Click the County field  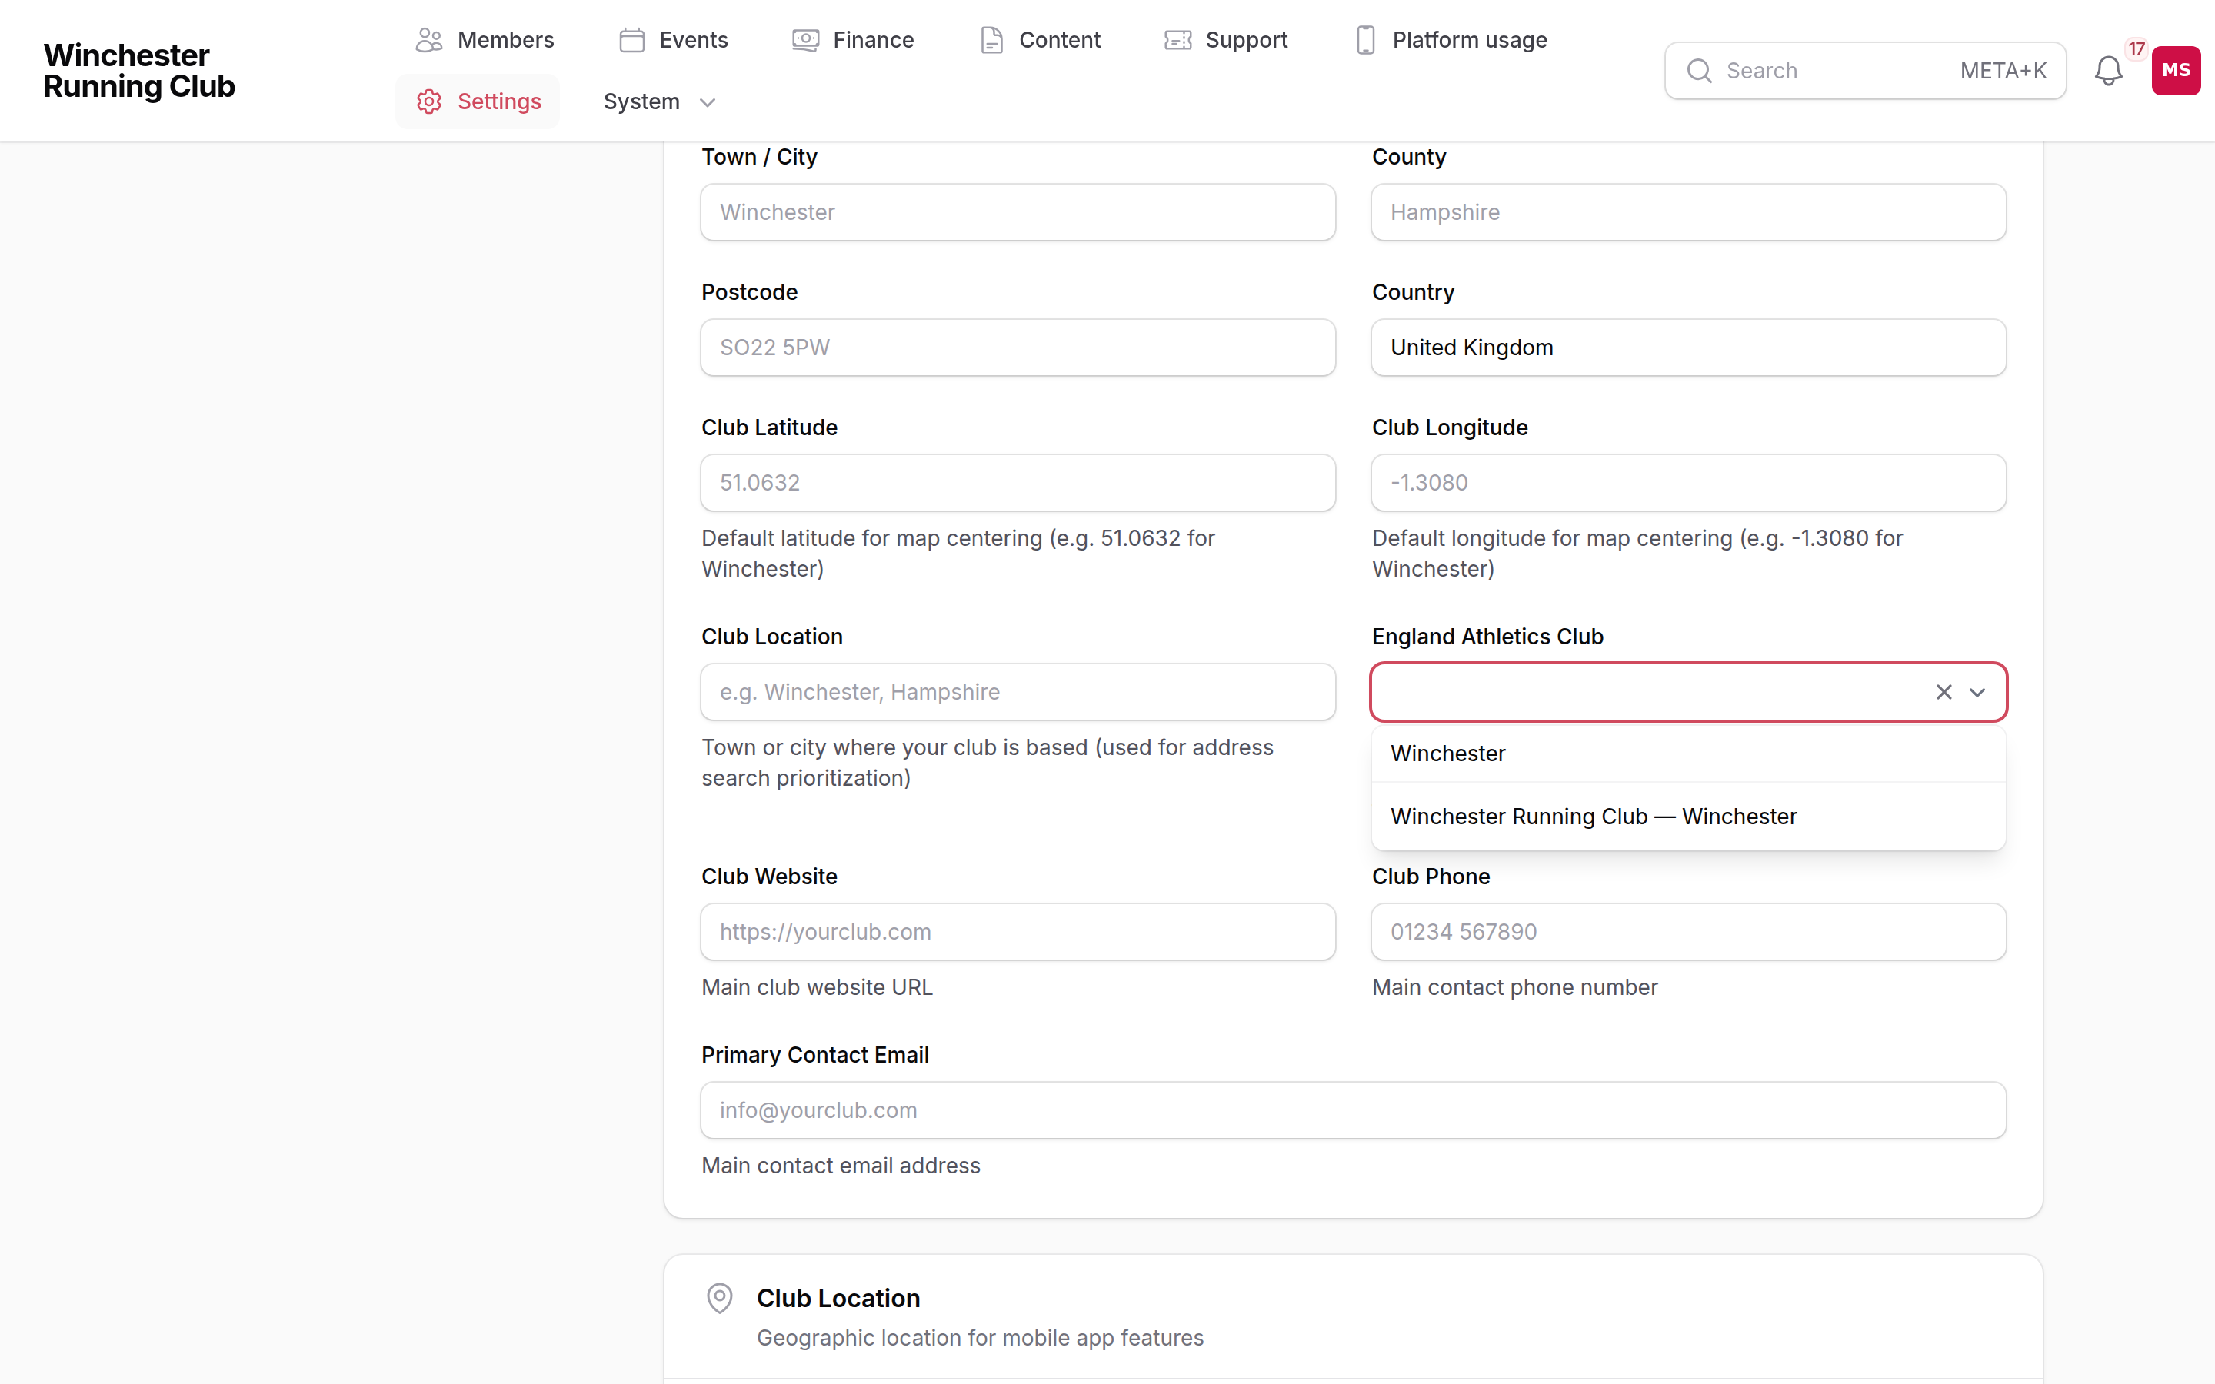(x=1688, y=212)
